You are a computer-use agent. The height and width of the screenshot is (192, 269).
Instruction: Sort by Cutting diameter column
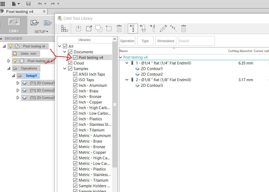click(x=240, y=51)
